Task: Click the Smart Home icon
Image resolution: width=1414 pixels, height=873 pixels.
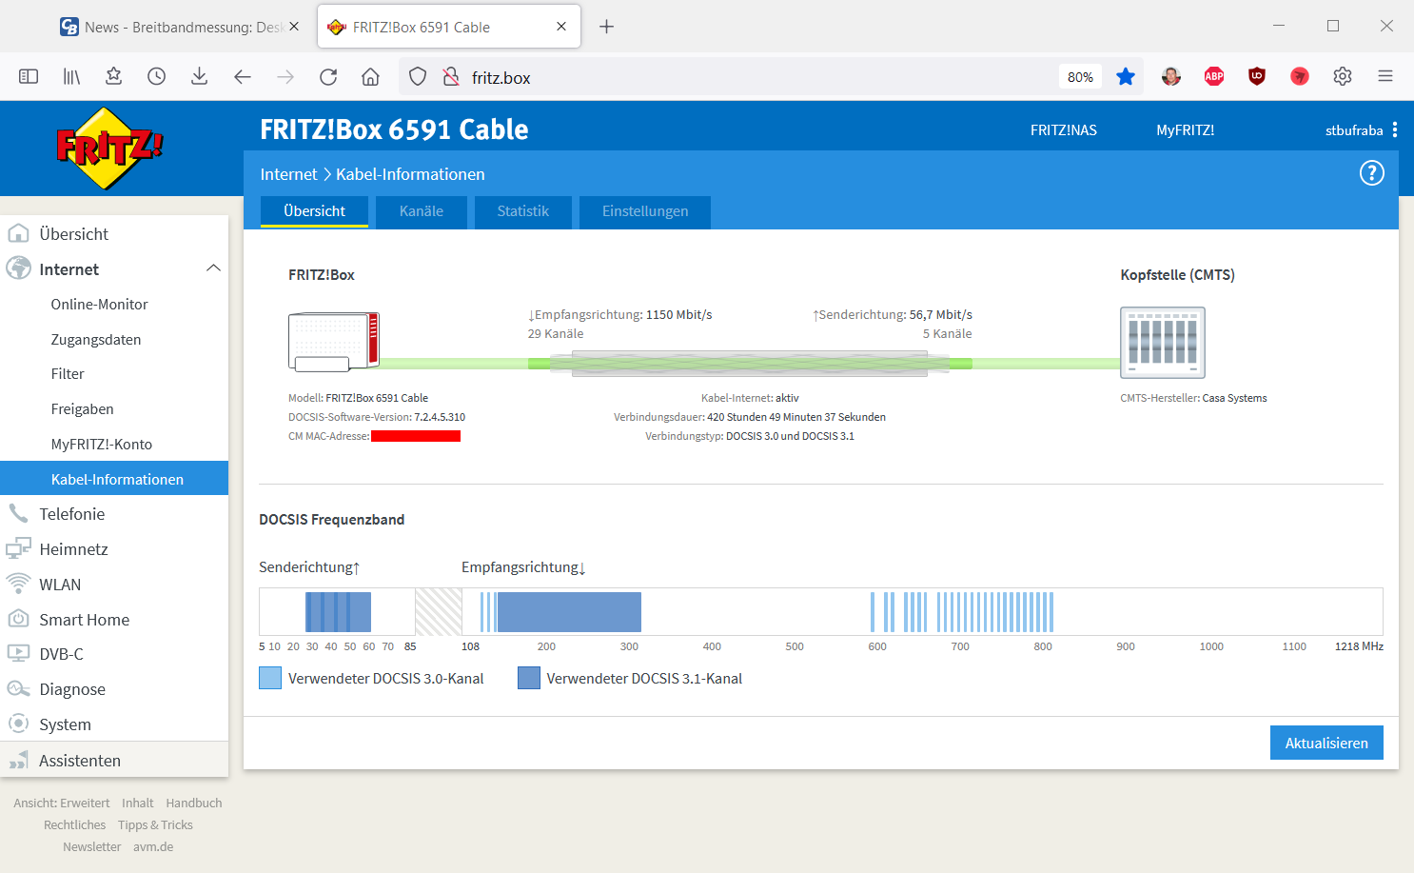Action: pos(18,619)
